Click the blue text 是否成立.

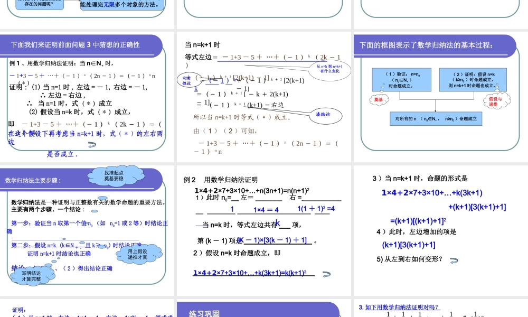tap(62, 154)
